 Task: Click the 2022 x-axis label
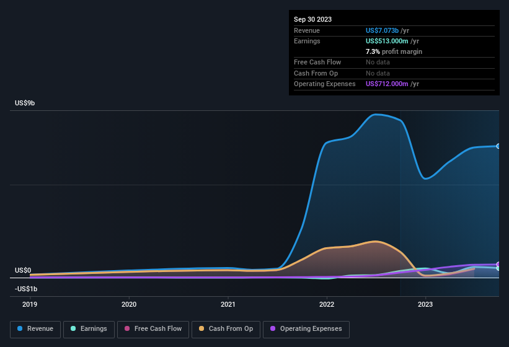[x=327, y=304]
